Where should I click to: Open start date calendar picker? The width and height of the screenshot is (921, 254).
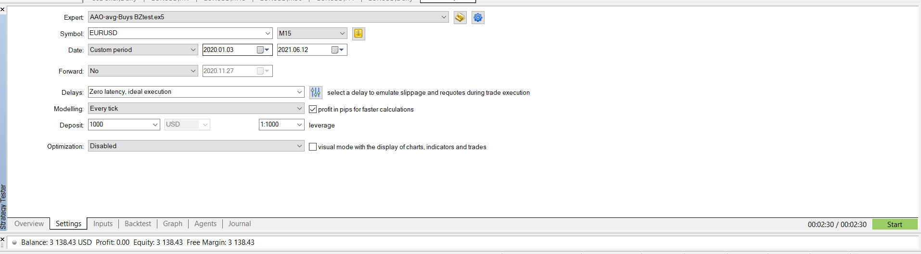coord(263,50)
